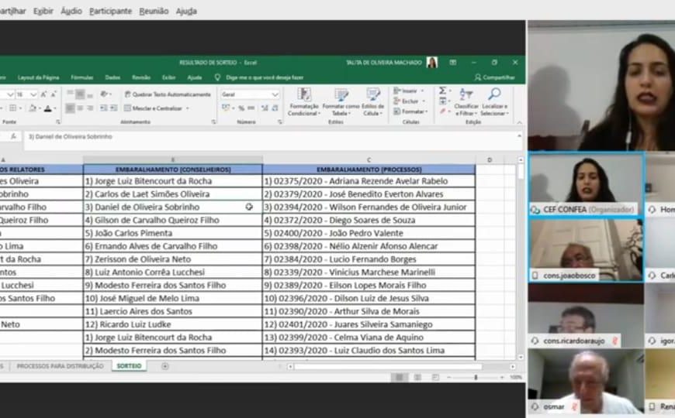Screen dimensions: 675x418
Task: Toggle center horizontal alignment
Action: (x=80, y=108)
